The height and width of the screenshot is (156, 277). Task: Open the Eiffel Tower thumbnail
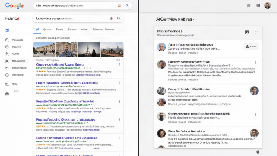89,50
